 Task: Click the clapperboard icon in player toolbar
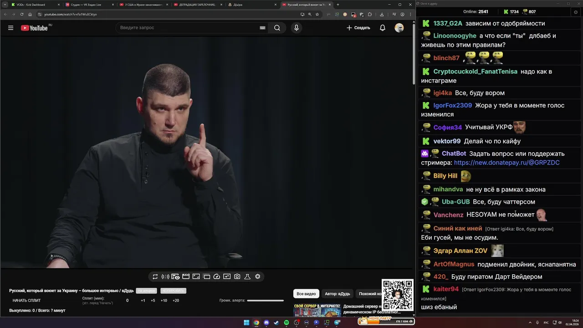[x=186, y=277]
